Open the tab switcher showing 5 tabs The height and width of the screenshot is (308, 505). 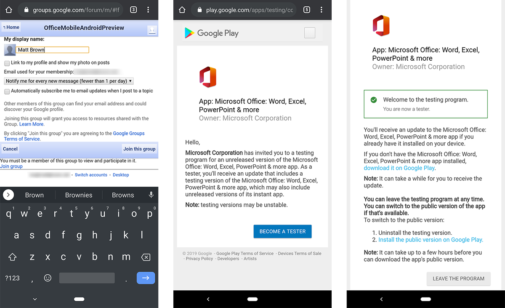[x=306, y=10]
